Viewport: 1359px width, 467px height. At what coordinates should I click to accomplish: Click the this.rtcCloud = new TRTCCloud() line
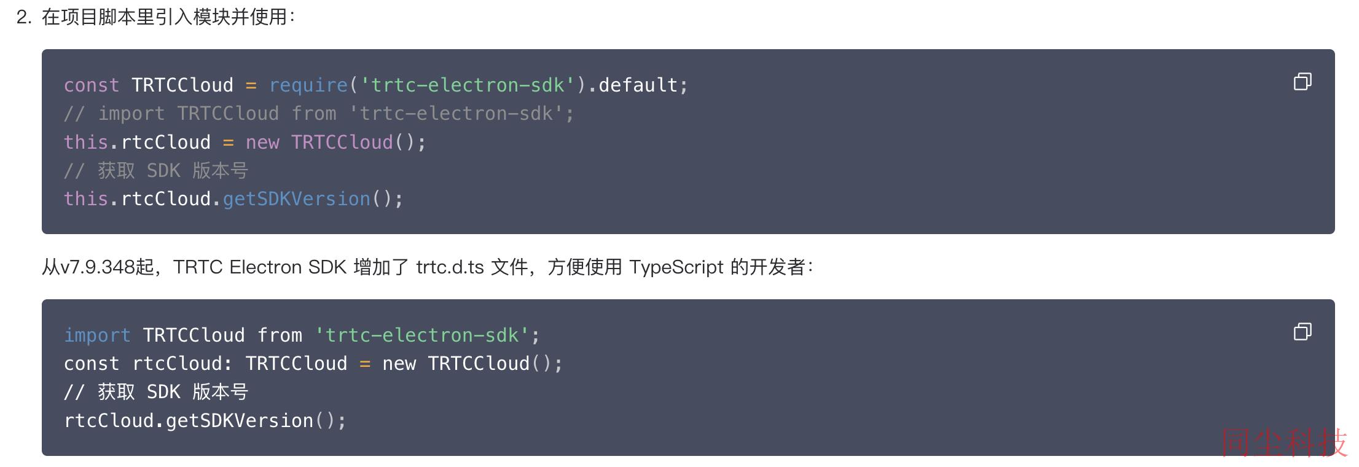point(245,143)
